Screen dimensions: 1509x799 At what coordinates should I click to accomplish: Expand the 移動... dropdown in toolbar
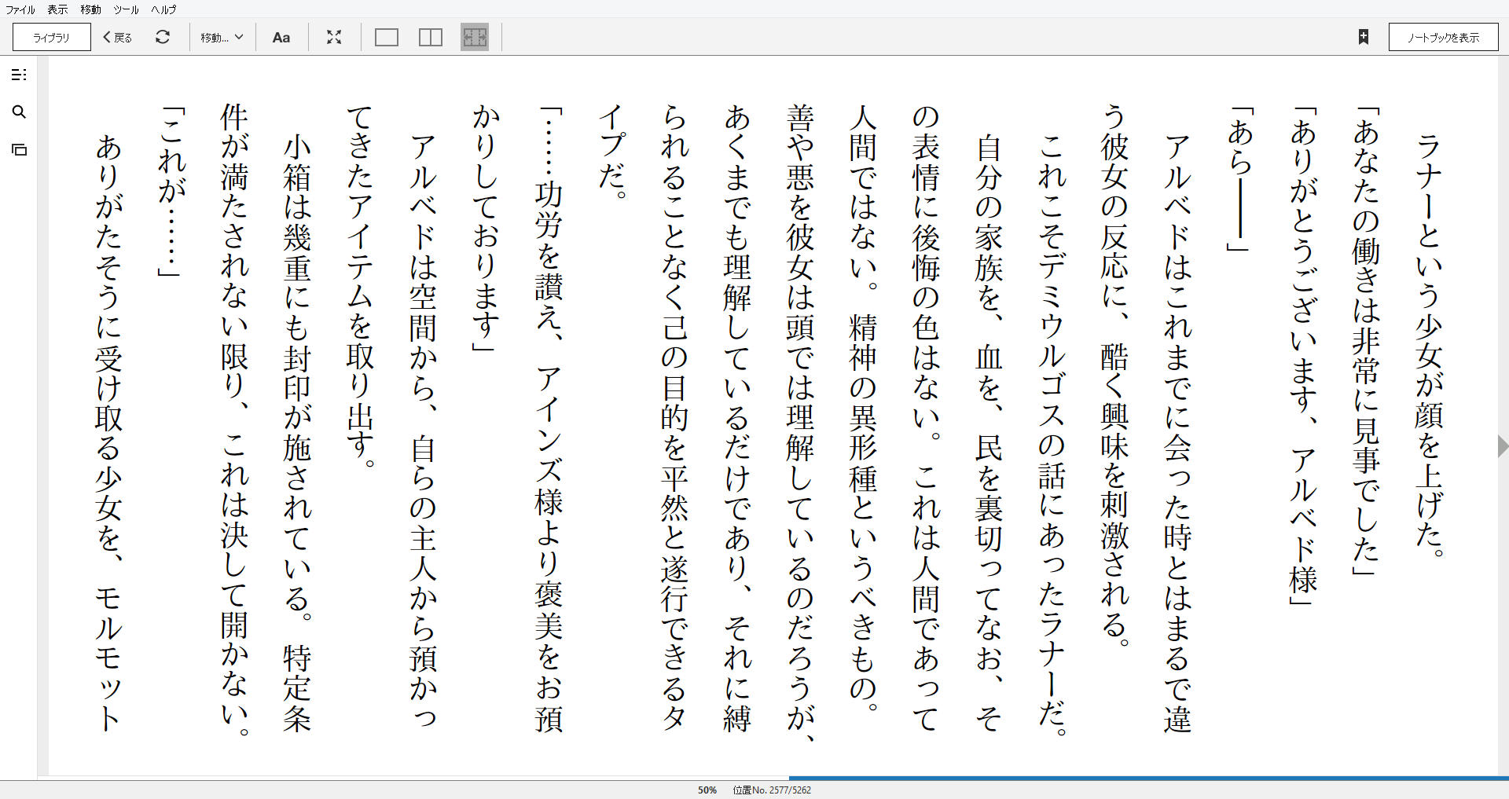pos(222,37)
